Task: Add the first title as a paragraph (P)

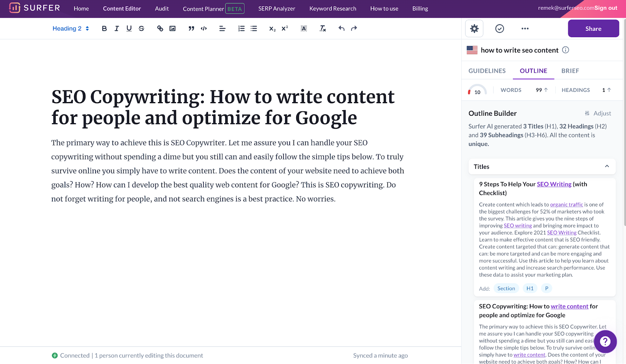Action: [x=547, y=289]
